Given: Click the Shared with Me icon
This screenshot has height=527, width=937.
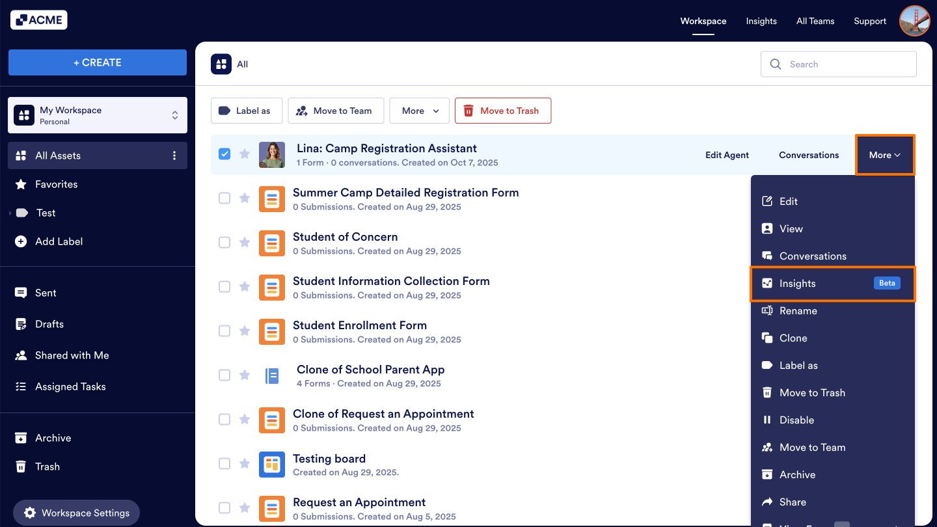Looking at the screenshot, I should click(20, 355).
